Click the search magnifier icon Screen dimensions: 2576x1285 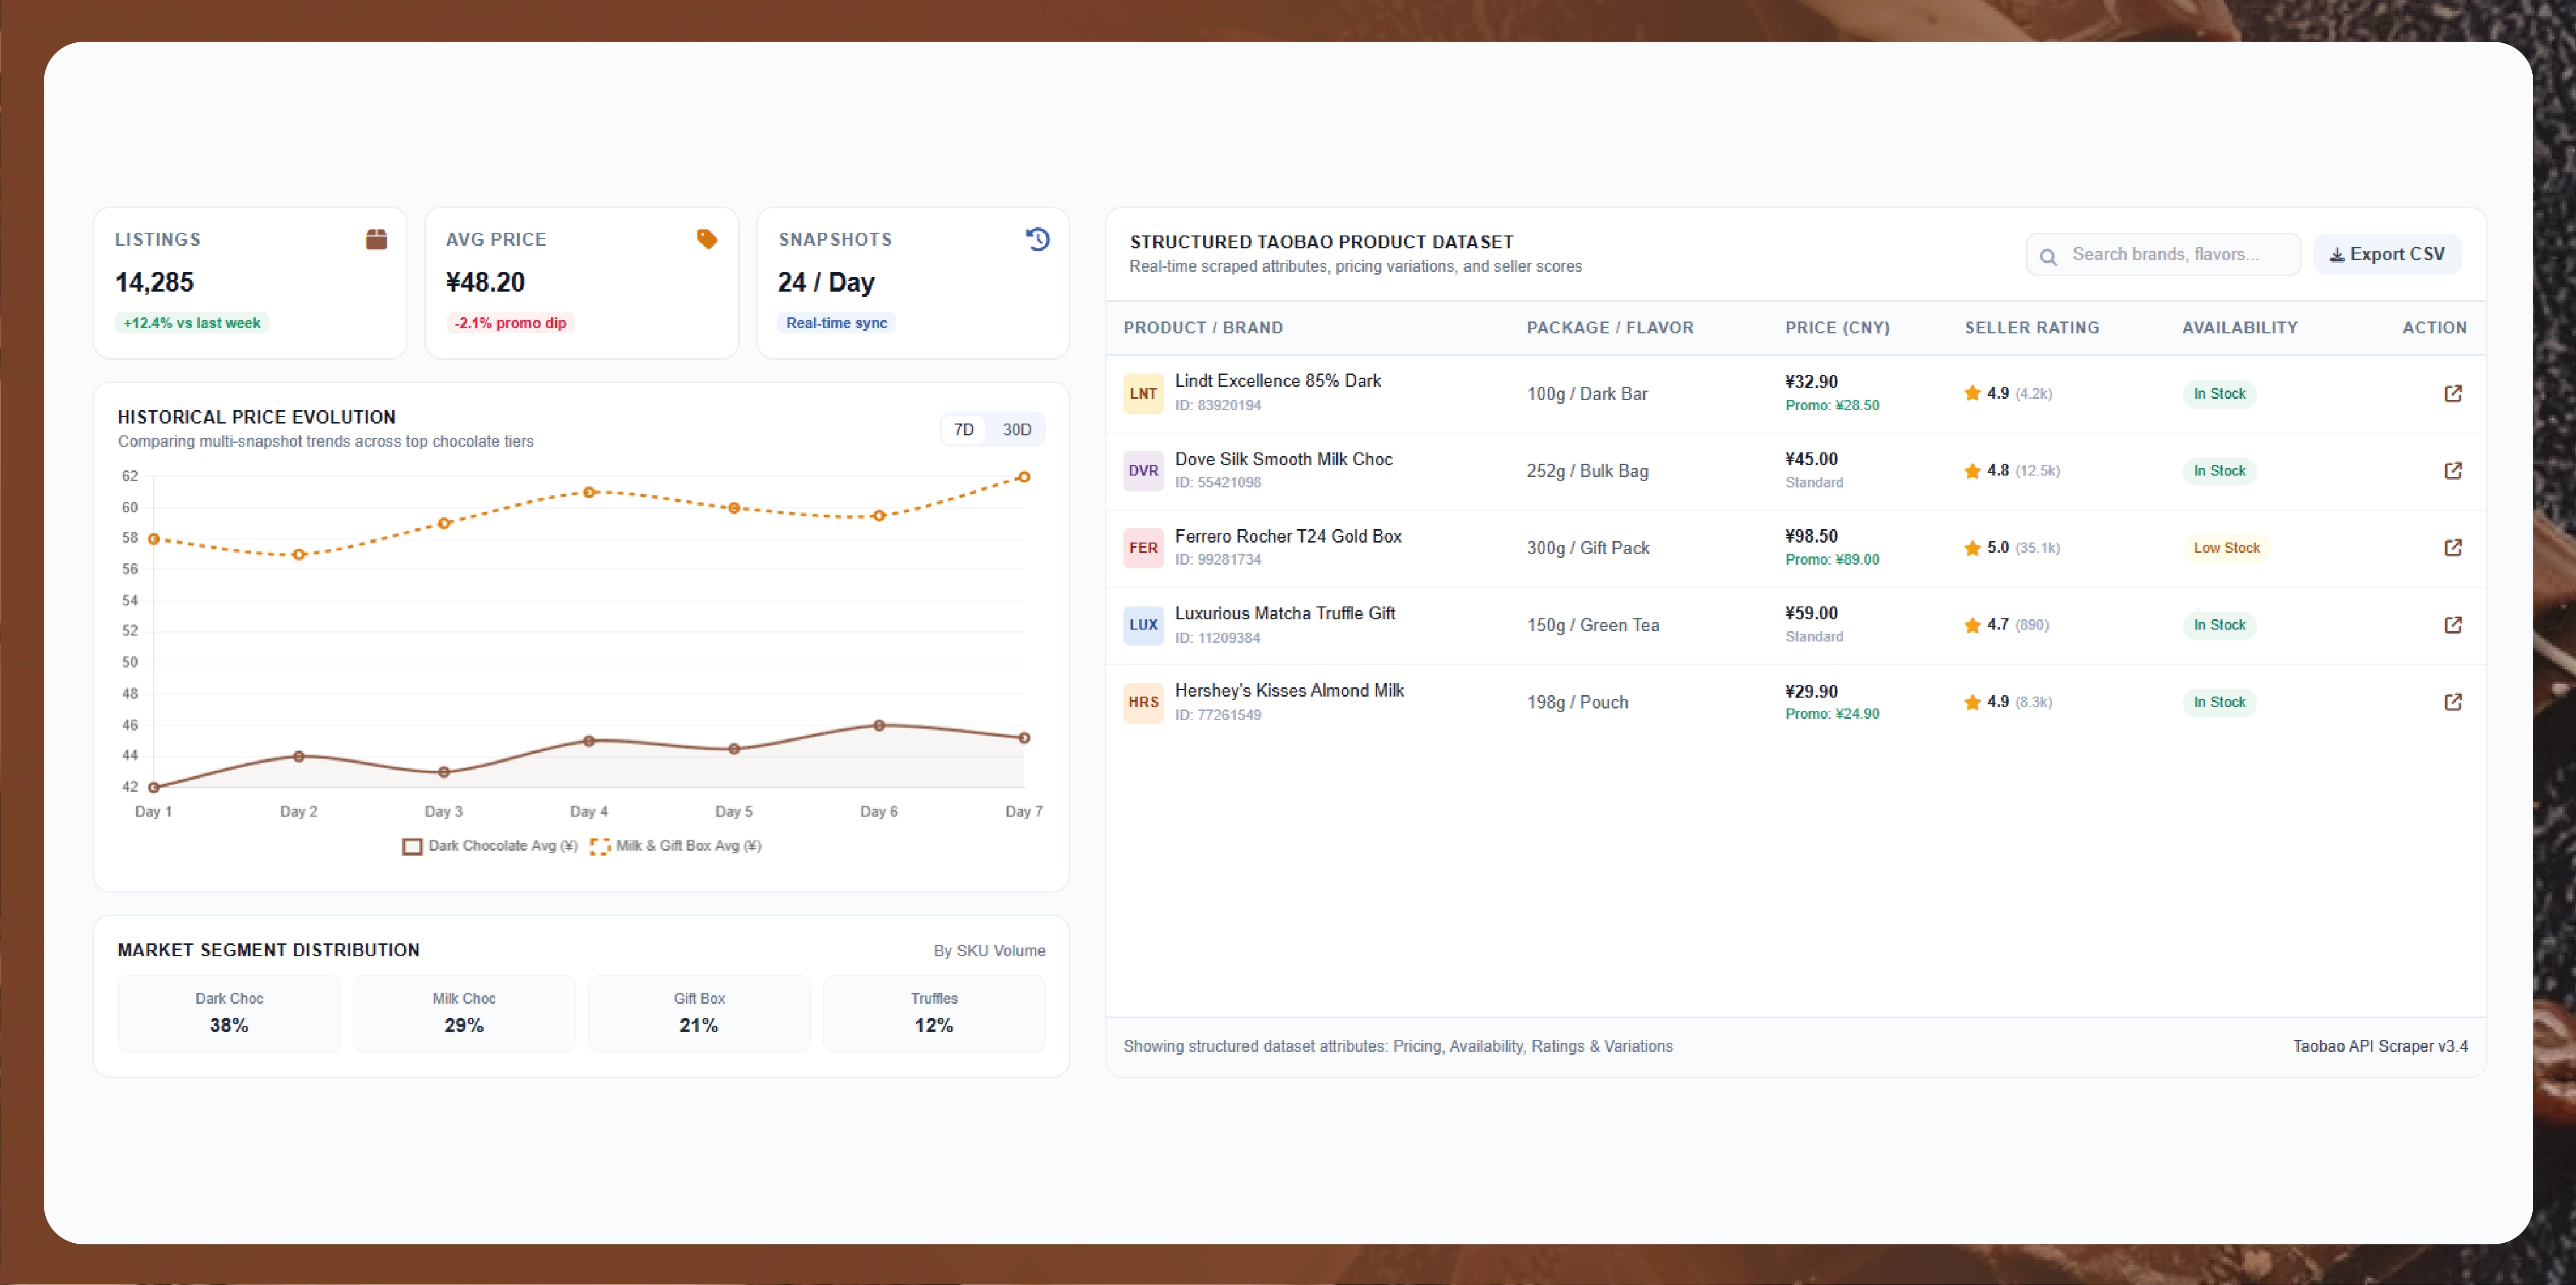click(x=2048, y=256)
